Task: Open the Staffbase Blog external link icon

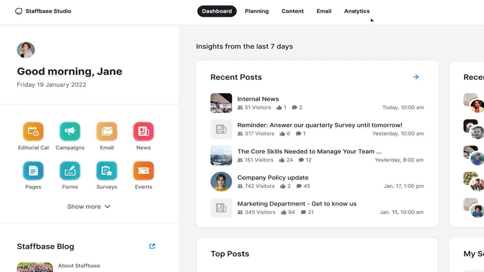Action: [x=152, y=246]
